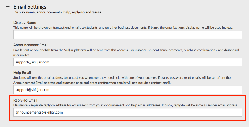
Task: Focus the Reply-To Email input field
Action: (x=128, y=112)
